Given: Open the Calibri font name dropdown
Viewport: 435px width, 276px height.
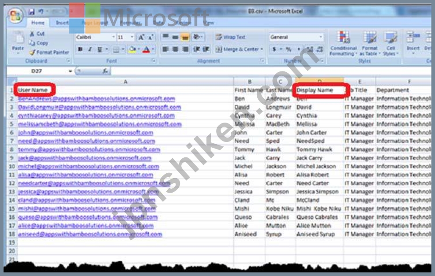Looking at the screenshot, I should pos(113,37).
